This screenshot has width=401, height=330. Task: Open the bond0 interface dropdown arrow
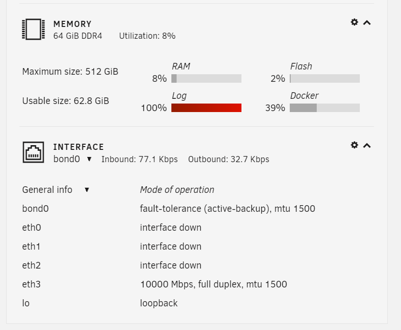[x=89, y=159]
